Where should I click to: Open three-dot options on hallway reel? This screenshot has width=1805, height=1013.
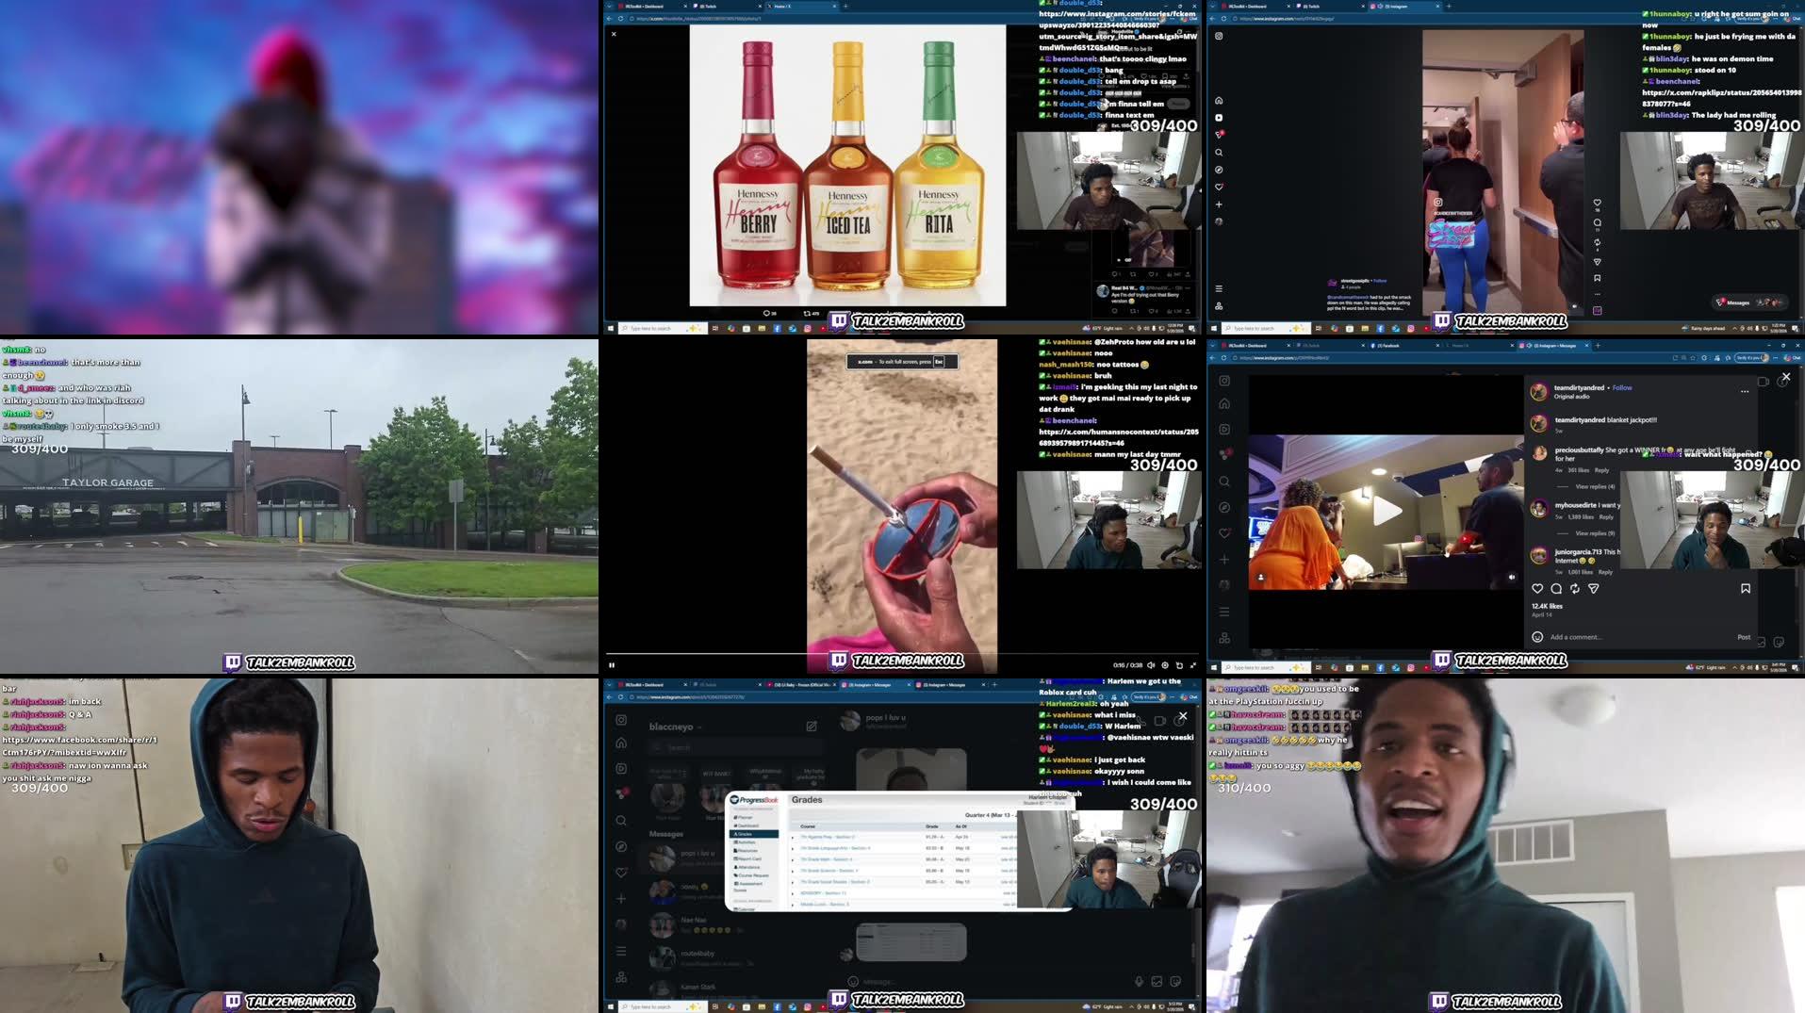(x=1597, y=294)
